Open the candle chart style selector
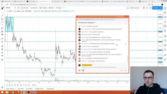Screen dimensions: 167x94 (19, 8)
